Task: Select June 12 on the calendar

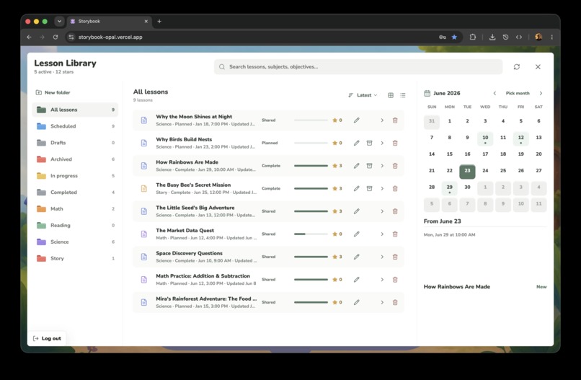Action: coord(520,138)
